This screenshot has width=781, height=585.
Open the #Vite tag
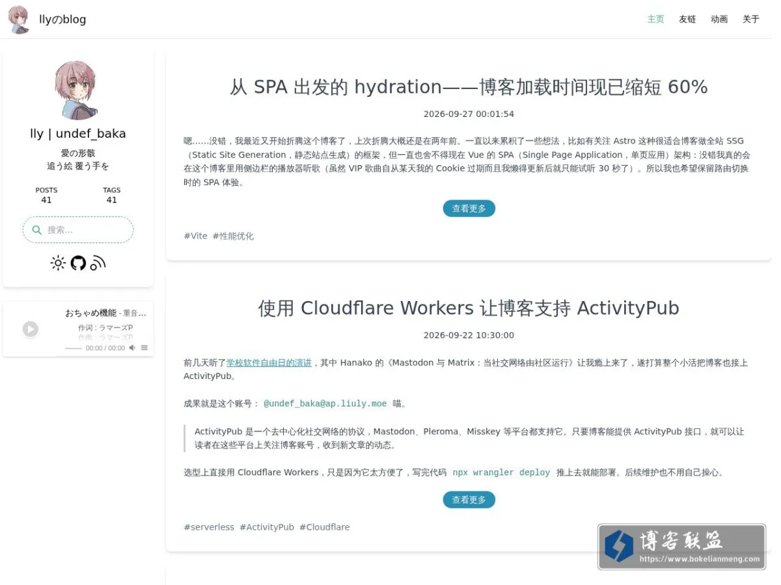195,236
